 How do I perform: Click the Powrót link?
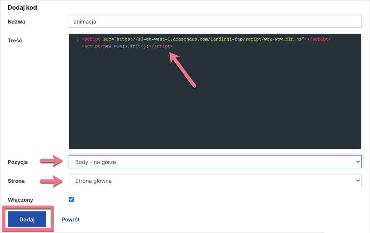pos(70,219)
